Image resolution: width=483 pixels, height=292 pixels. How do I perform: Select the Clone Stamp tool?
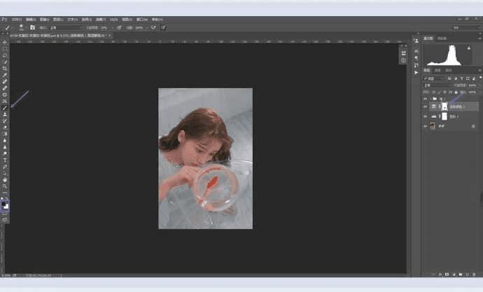point(5,114)
